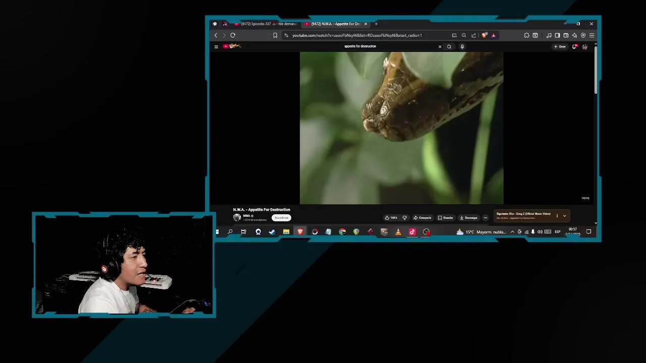This screenshot has width=646, height=363.
Task: Open the browser main hamburger menu
Action: 591,35
